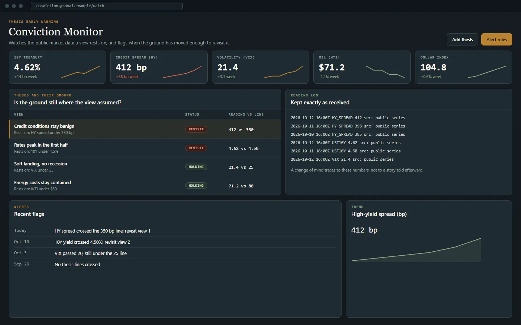
Task: Select the Credit Spread (HY) card
Action: tap(159, 67)
